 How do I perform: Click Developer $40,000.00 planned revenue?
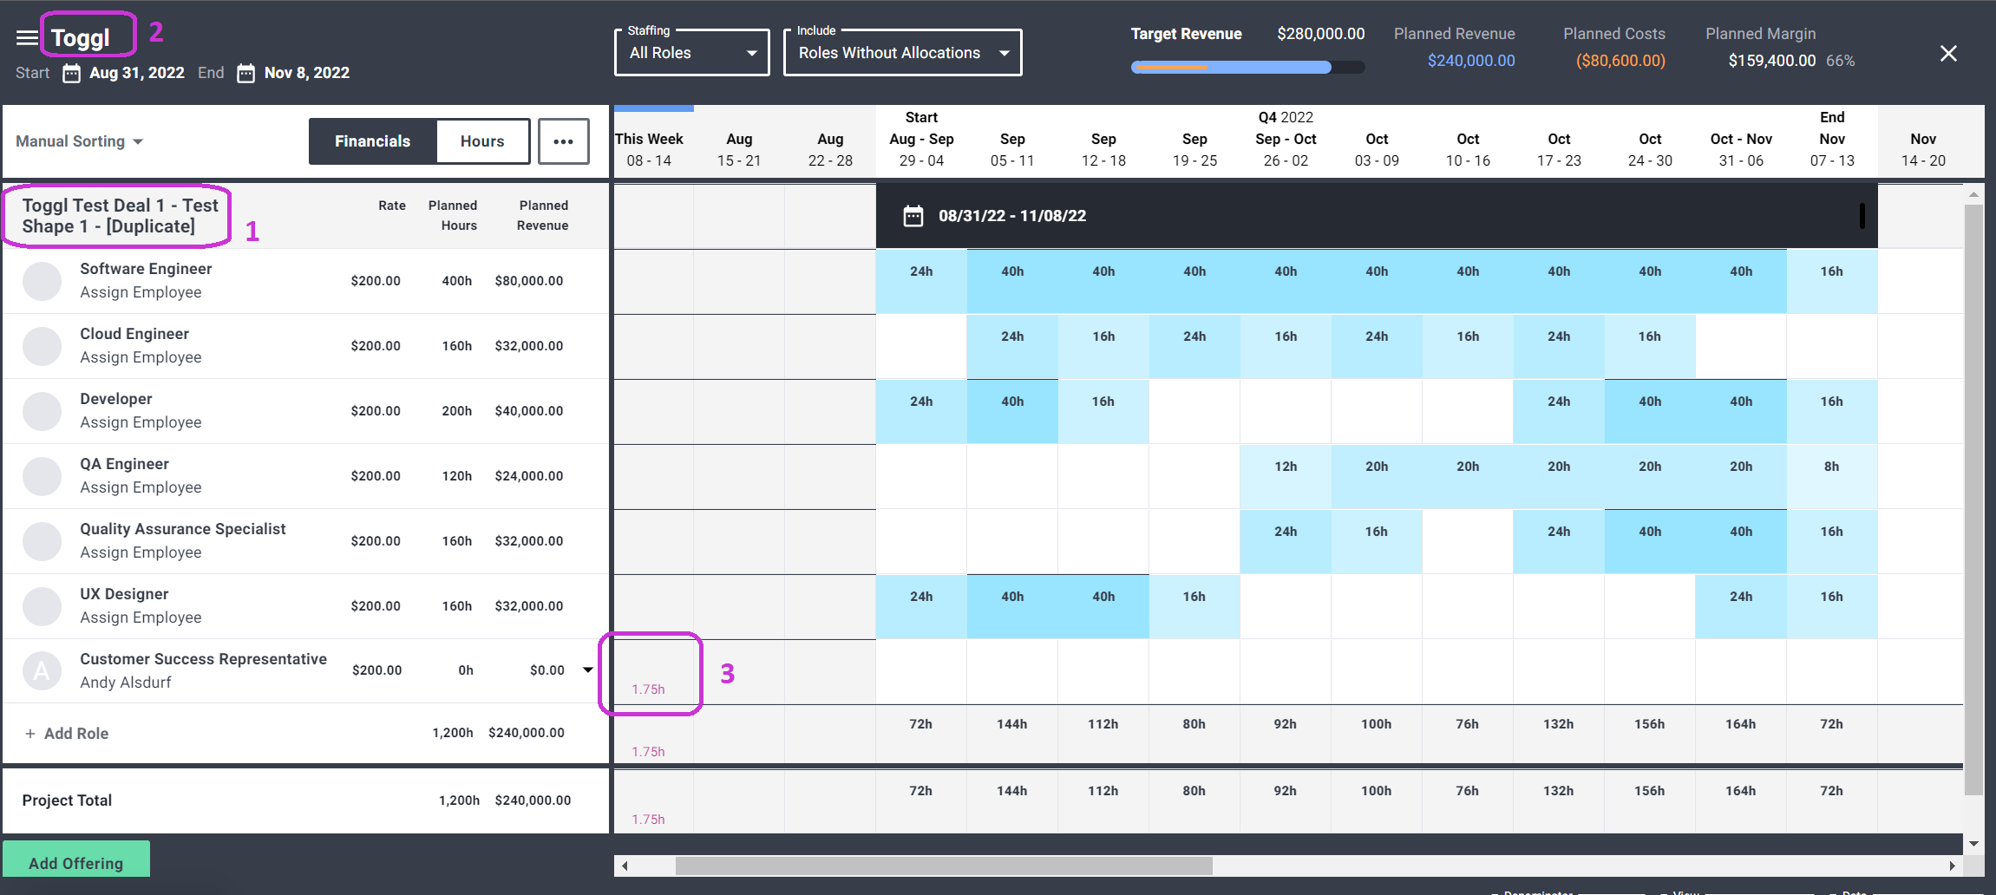[529, 411]
